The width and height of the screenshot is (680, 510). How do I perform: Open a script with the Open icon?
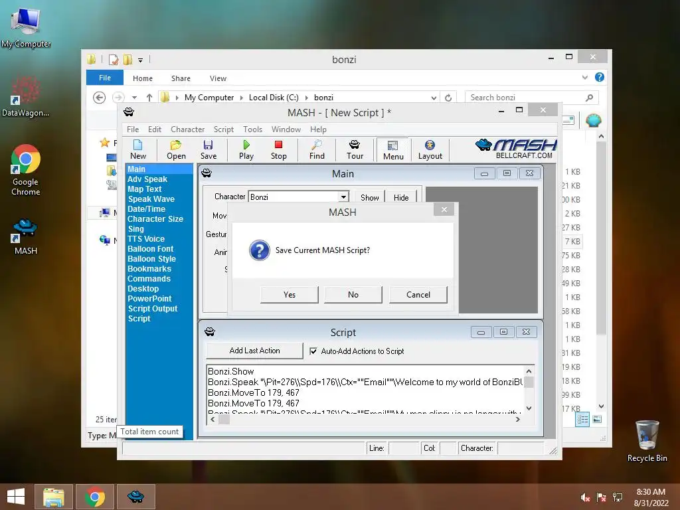point(176,149)
